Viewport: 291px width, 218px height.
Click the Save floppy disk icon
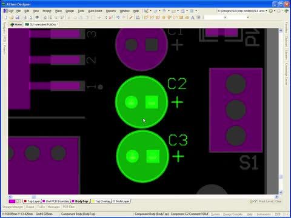(18, 18)
